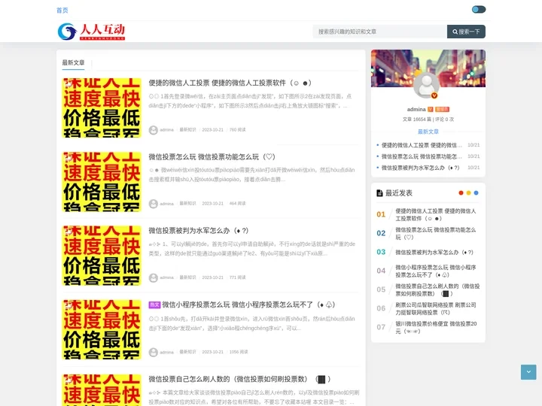Click author avatar icon on 1056 阅读 article
542x406 pixels.
[x=154, y=352]
